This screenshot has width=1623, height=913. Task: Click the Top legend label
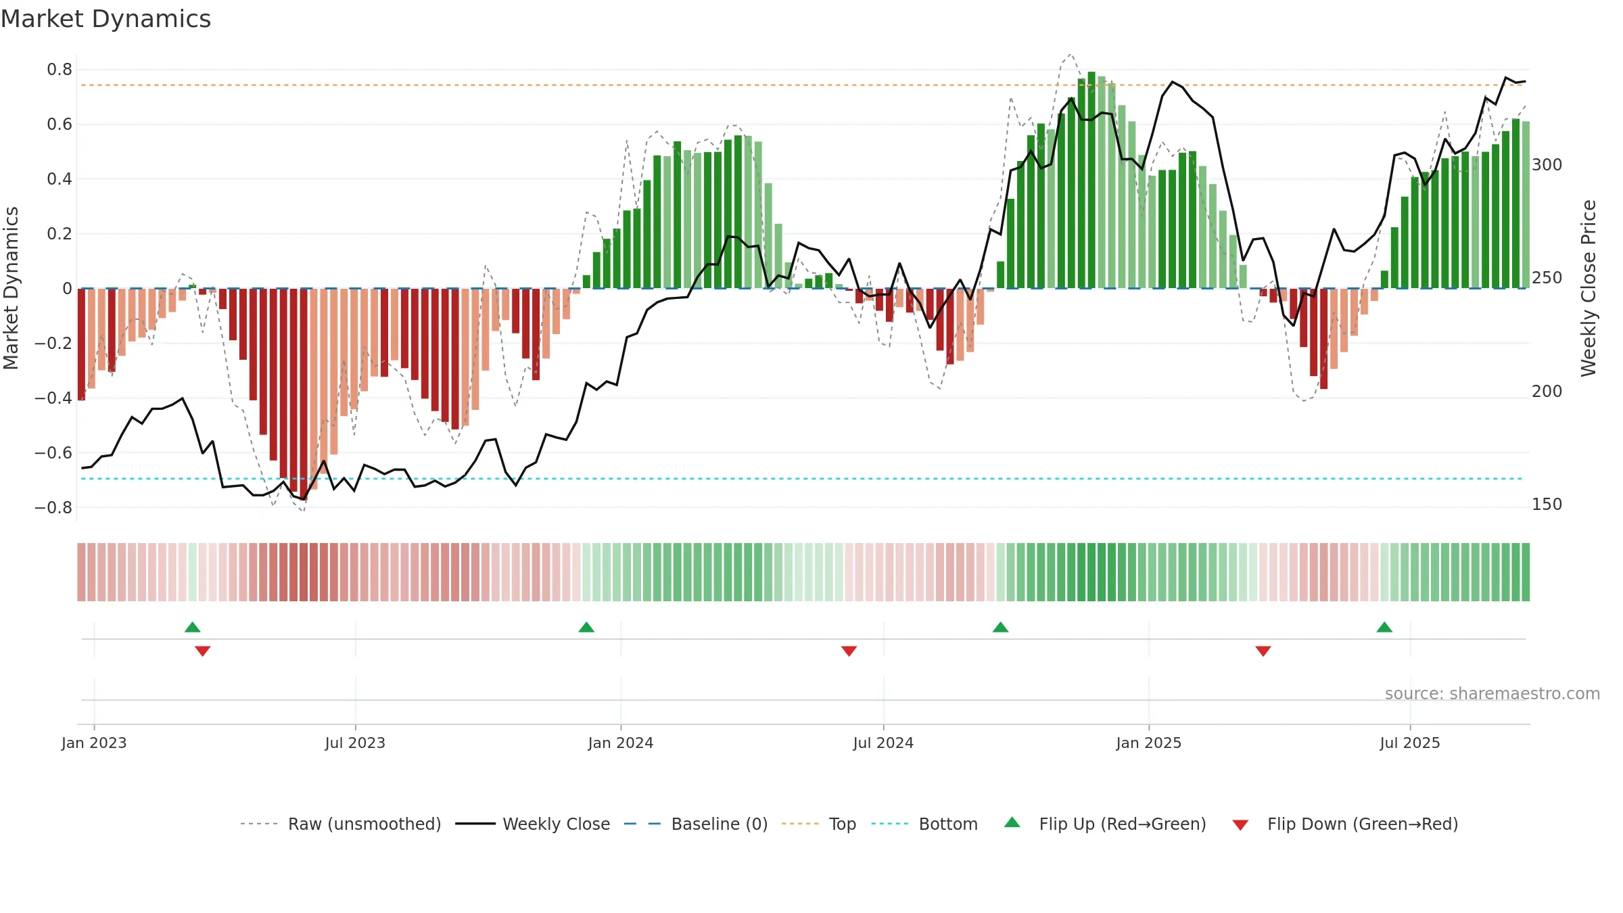click(843, 824)
